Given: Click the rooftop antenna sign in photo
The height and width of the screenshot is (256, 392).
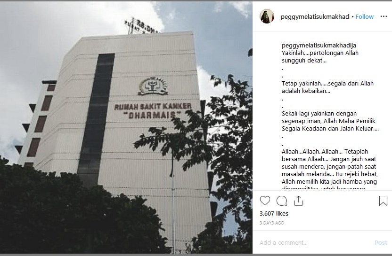Looking at the screenshot, I should 141,26.
